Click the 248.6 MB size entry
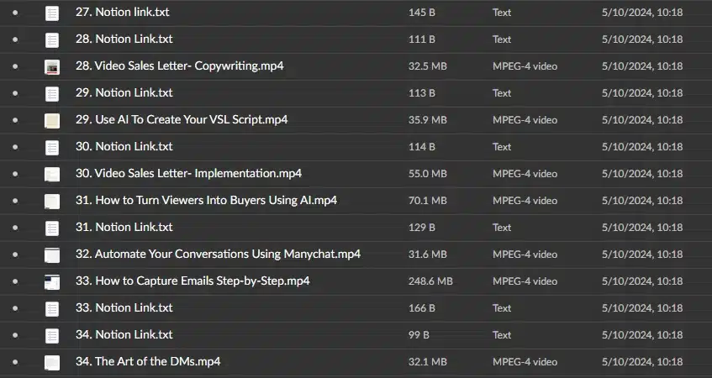Viewport: 712px width, 378px height. coord(430,281)
